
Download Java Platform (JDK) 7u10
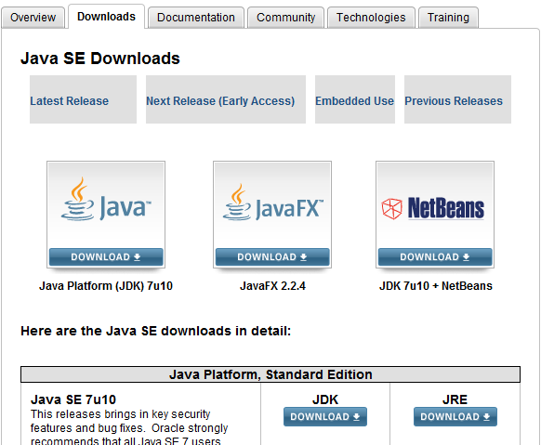click(106, 256)
